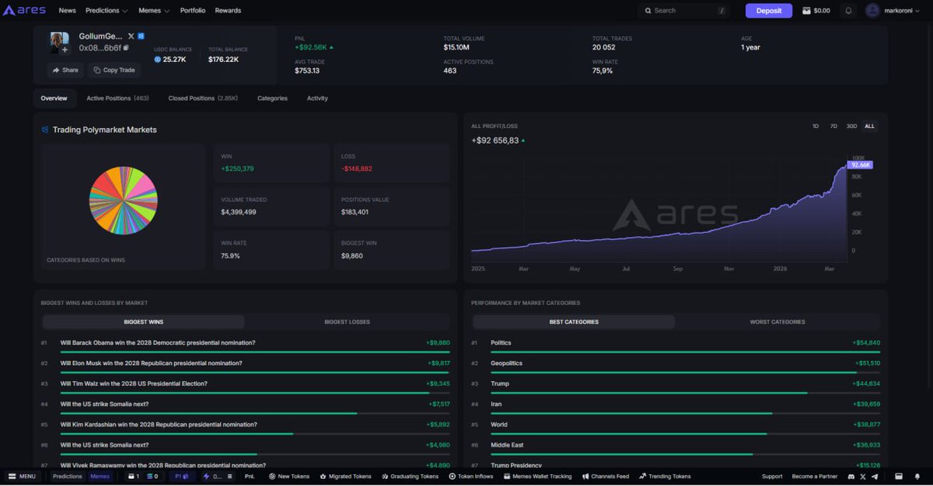The height and width of the screenshot is (486, 933).
Task: Switch the bottom bar mode to Memes
Action: click(x=100, y=477)
